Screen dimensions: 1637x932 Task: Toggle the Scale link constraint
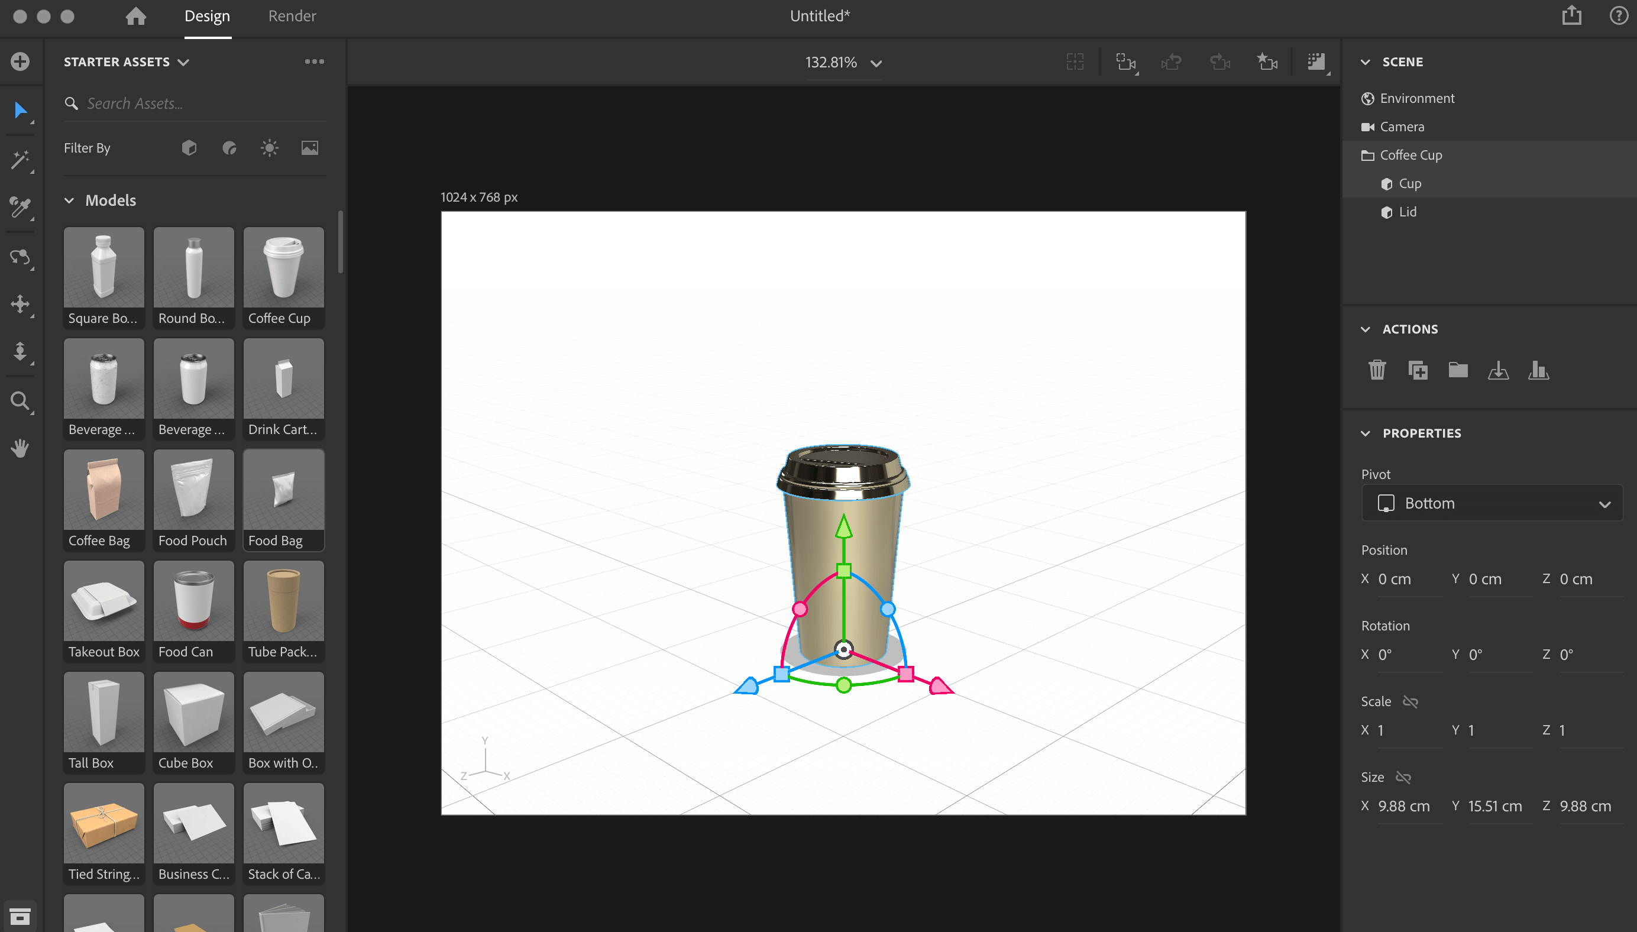1410,701
